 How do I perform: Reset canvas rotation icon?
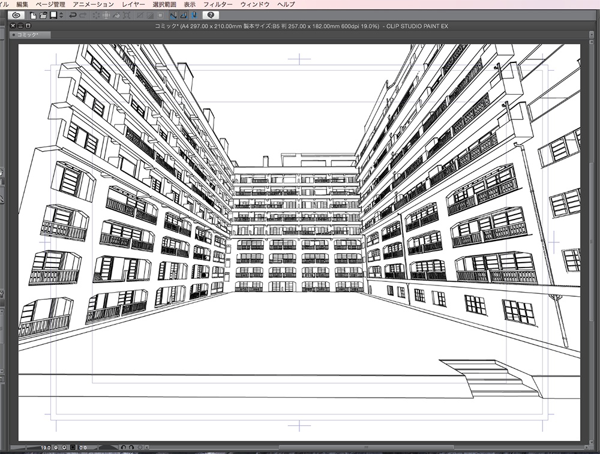(140, 447)
